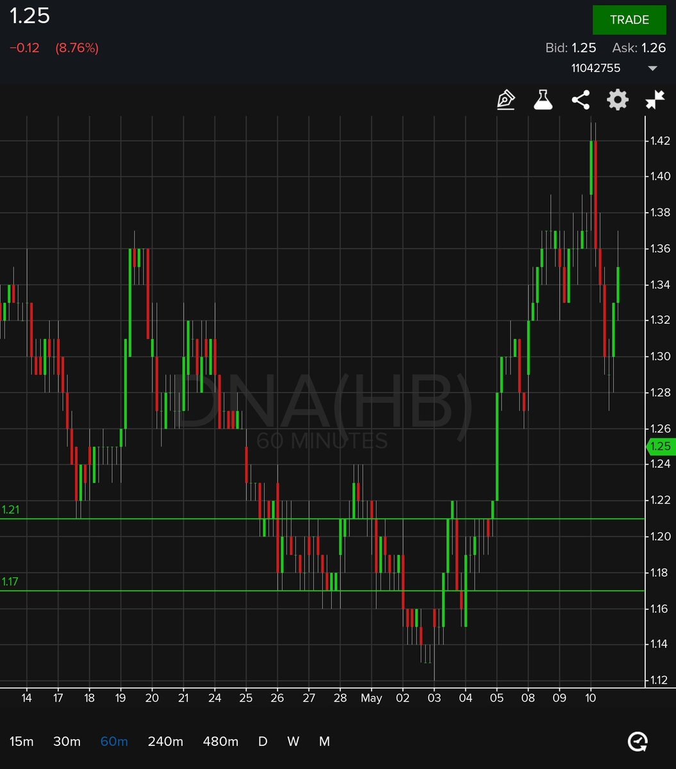Switch to the 15m timeframe
This screenshot has height=769, width=676.
pyautogui.click(x=21, y=741)
